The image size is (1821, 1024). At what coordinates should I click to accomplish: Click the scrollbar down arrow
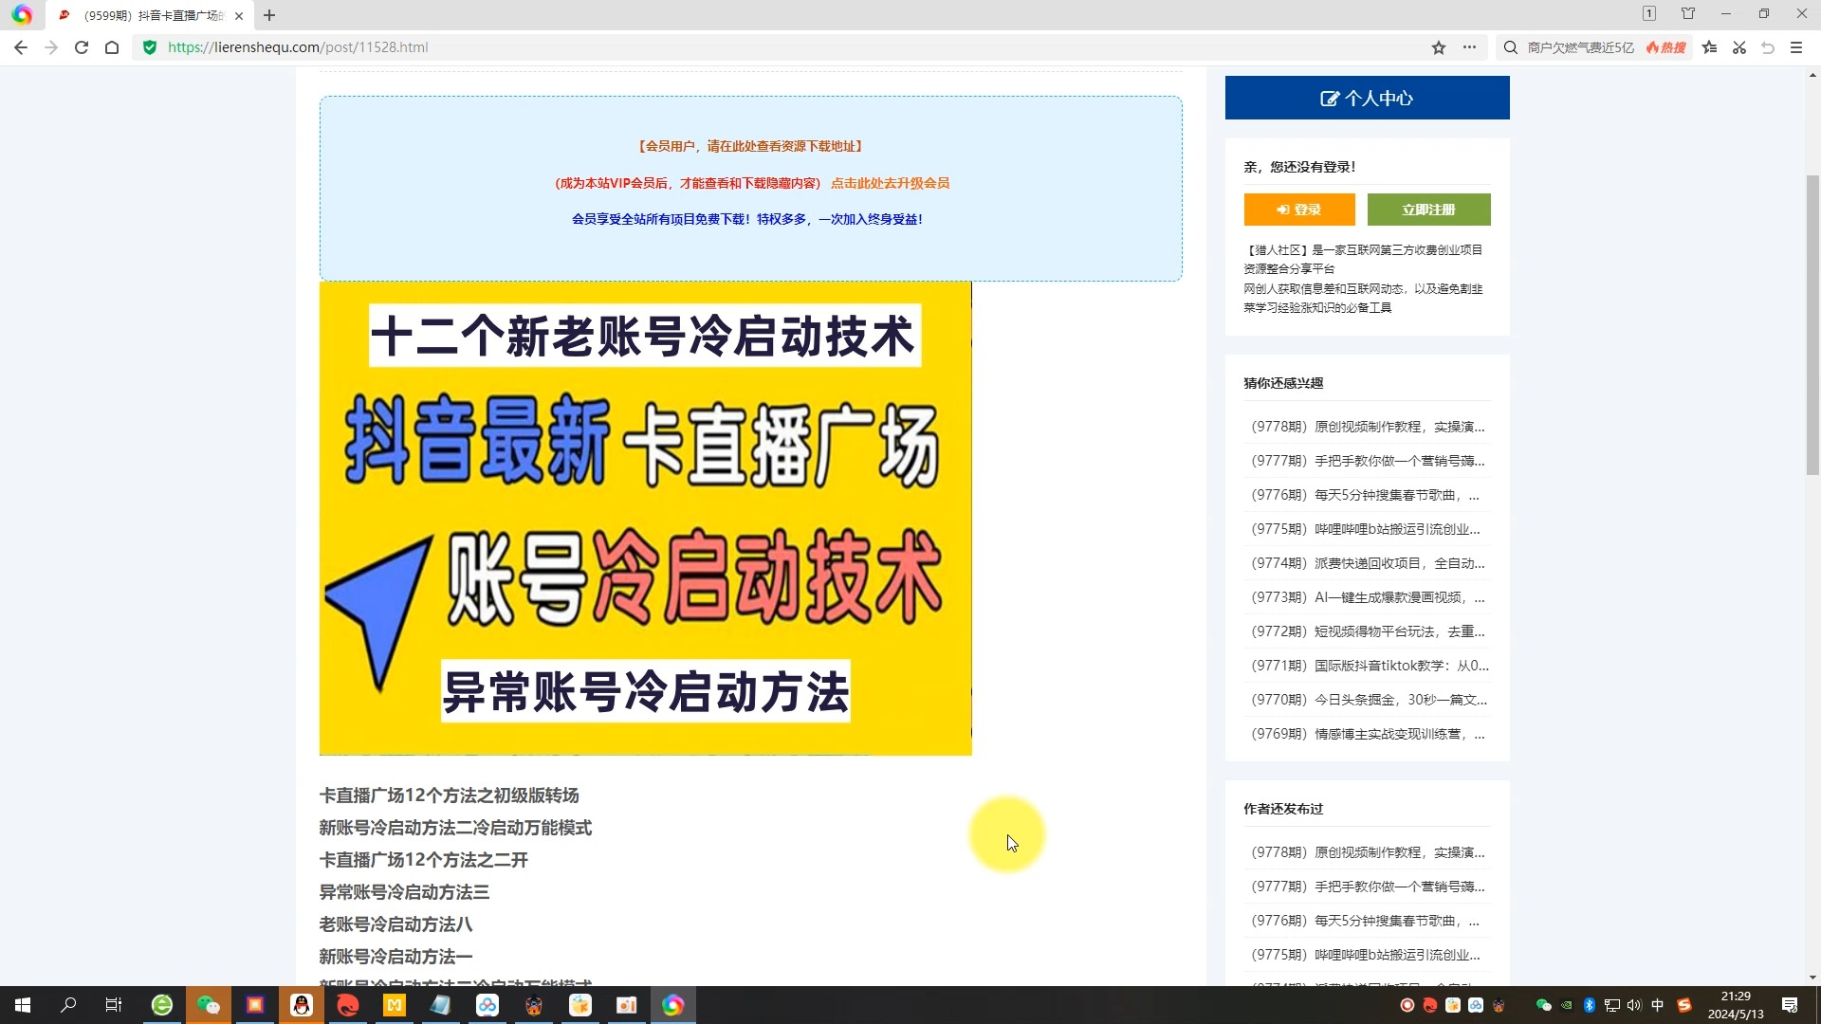[1812, 978]
